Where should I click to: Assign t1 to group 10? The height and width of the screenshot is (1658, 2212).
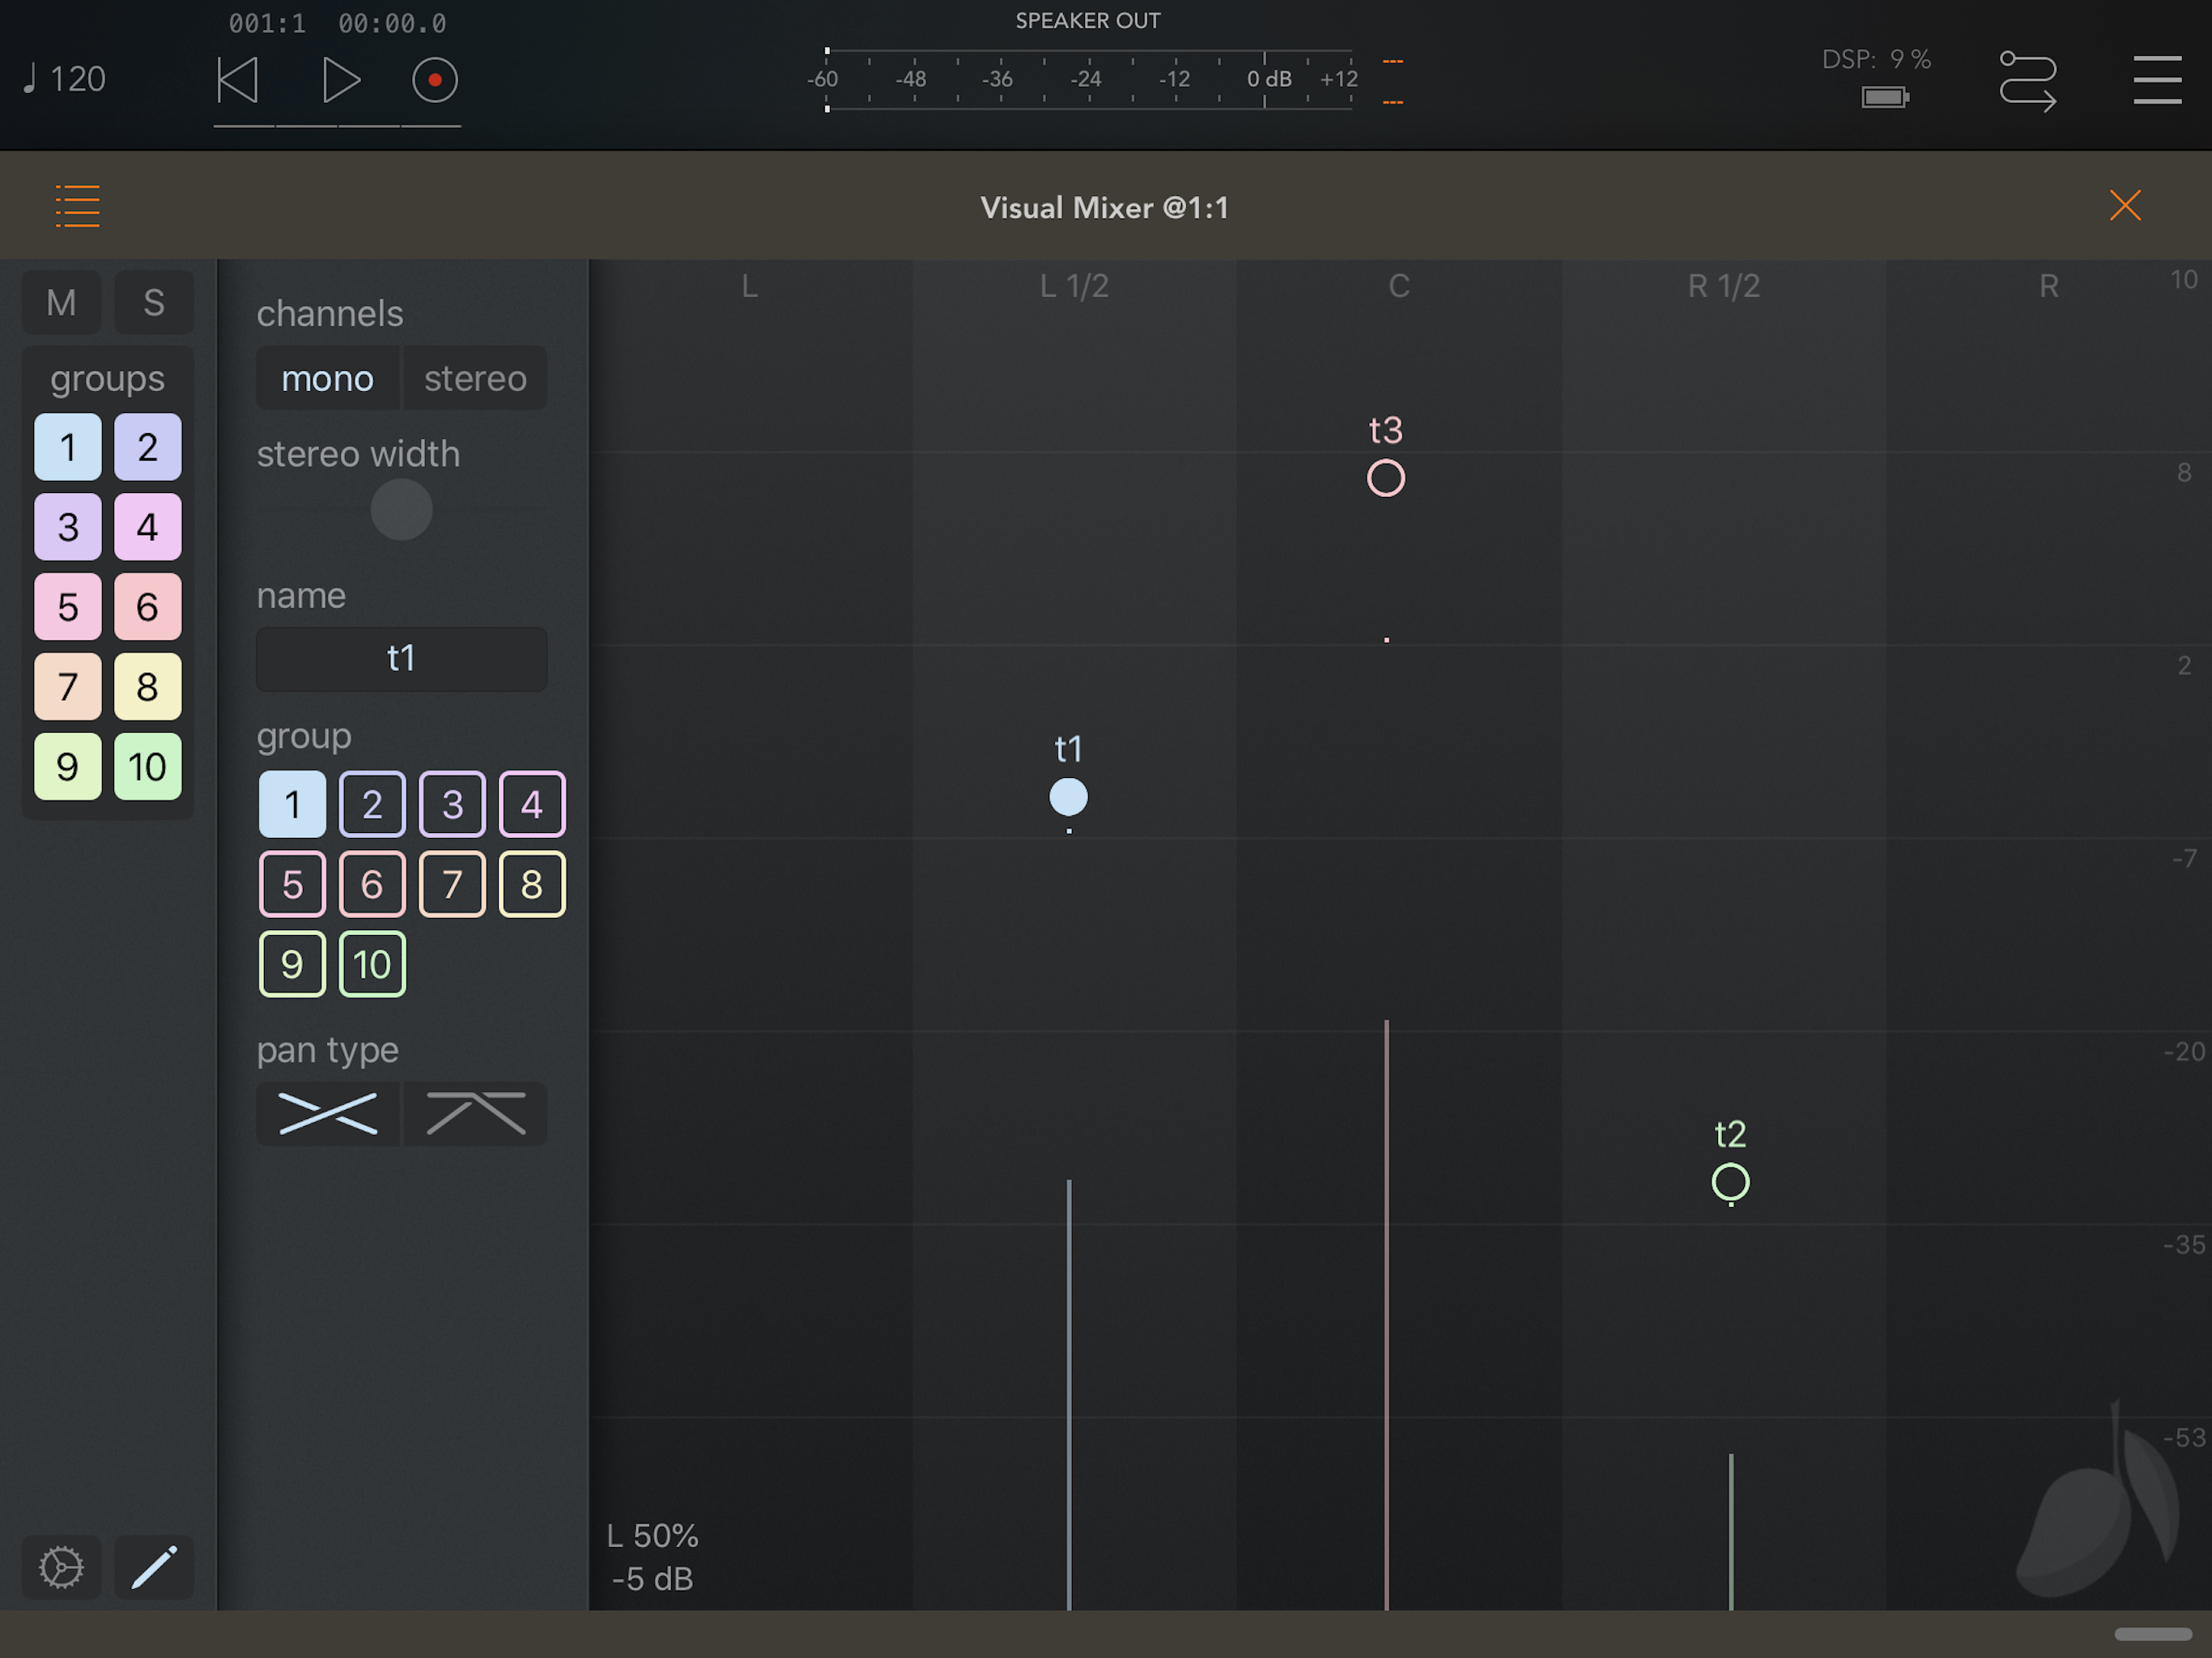click(x=372, y=964)
